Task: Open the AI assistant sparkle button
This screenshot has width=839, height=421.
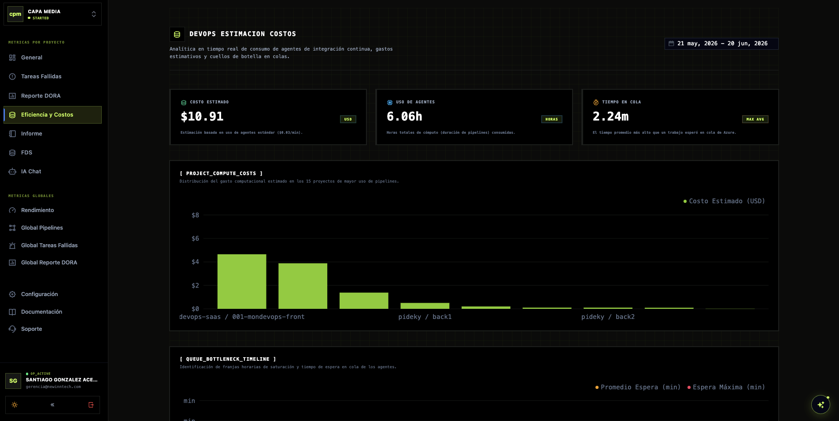Action: 821,405
